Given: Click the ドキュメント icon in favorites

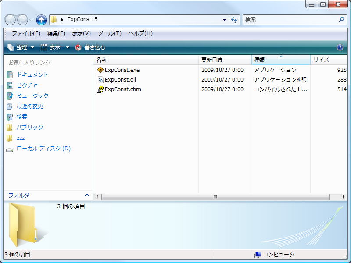Looking at the screenshot, I should click(x=10, y=75).
